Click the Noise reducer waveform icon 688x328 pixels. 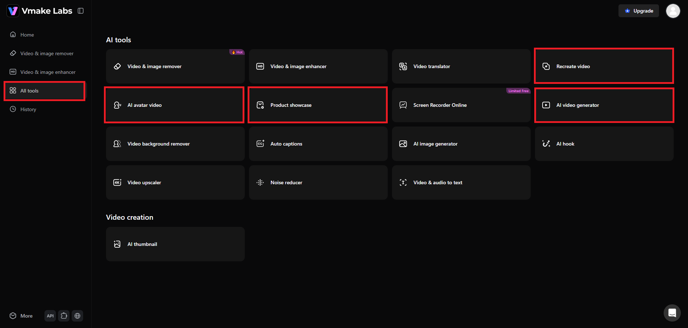pos(260,182)
